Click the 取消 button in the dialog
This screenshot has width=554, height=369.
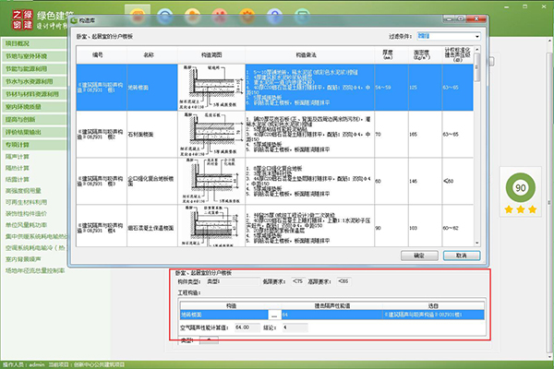[462, 255]
